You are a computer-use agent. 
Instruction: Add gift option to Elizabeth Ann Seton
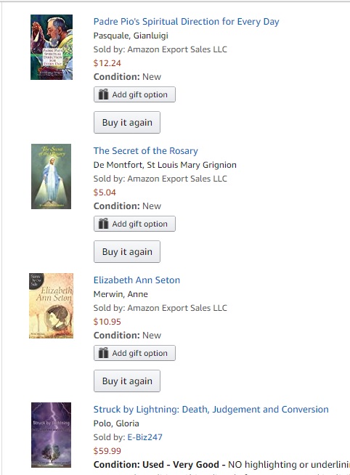[x=134, y=353]
